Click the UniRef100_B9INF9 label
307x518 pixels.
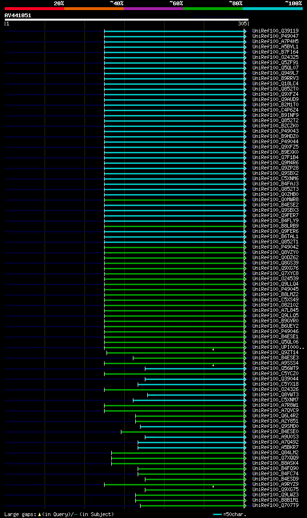tap(275, 115)
